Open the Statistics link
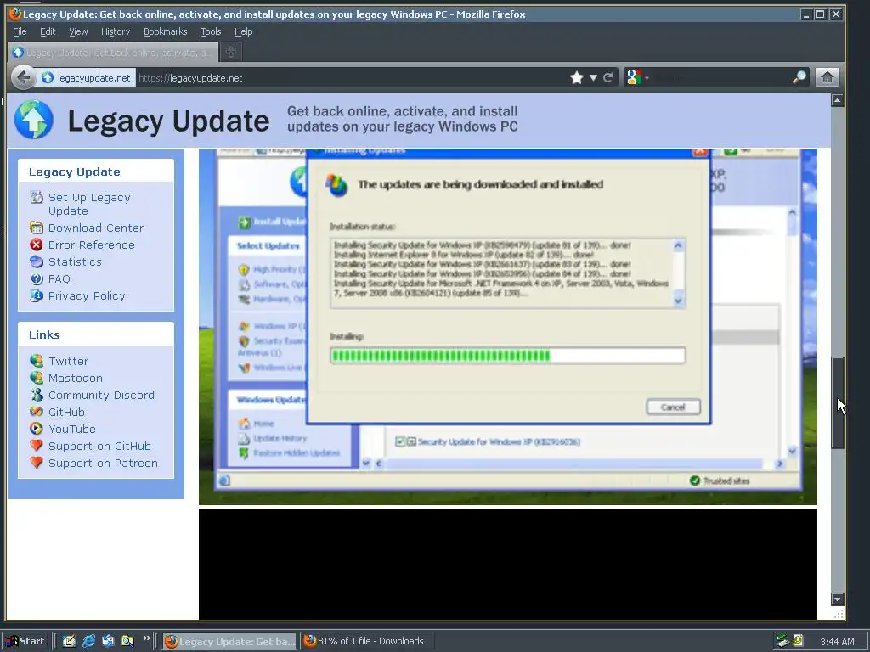This screenshot has height=652, width=870. click(x=75, y=261)
